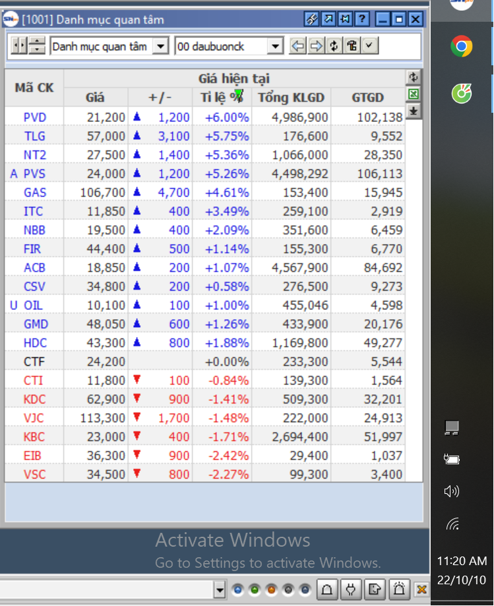Click the GAS price 106,700
494x606 pixels.
[102, 193]
